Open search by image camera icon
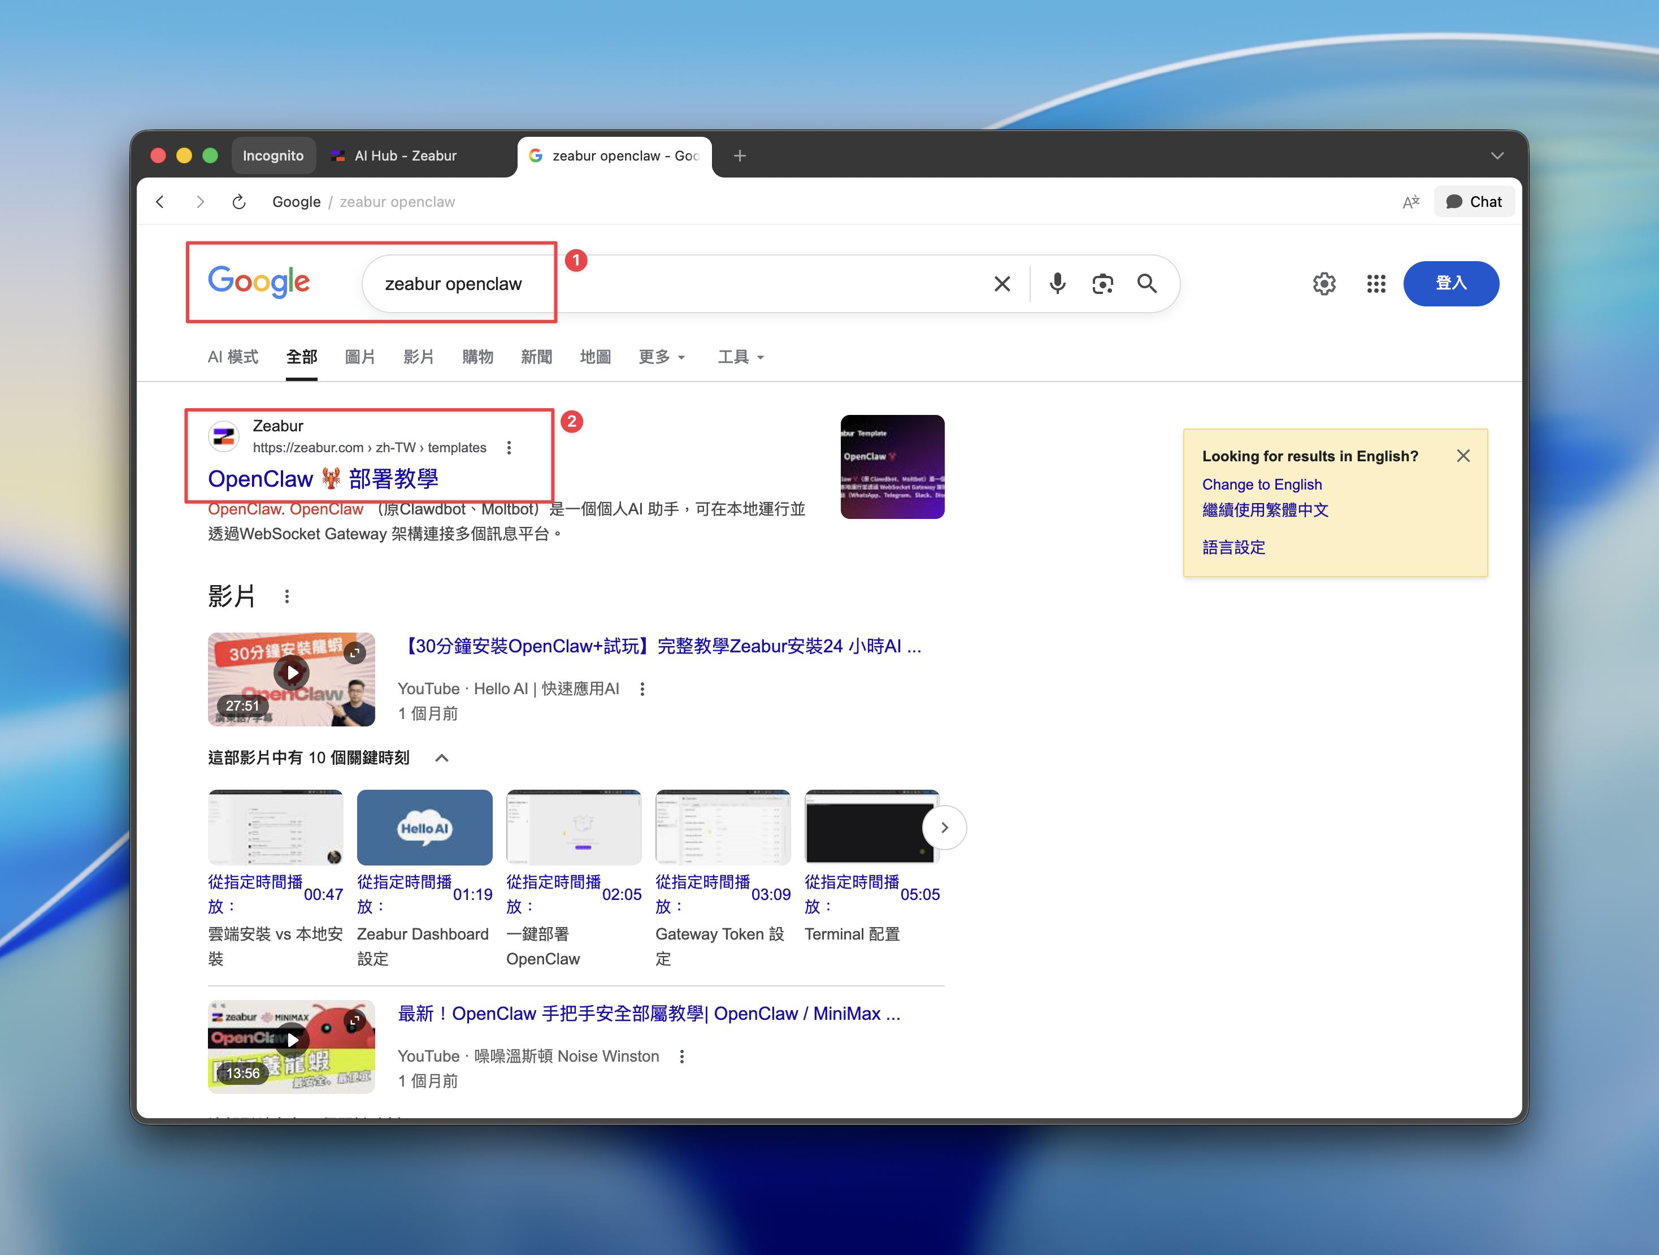1659x1255 pixels. pyautogui.click(x=1102, y=284)
